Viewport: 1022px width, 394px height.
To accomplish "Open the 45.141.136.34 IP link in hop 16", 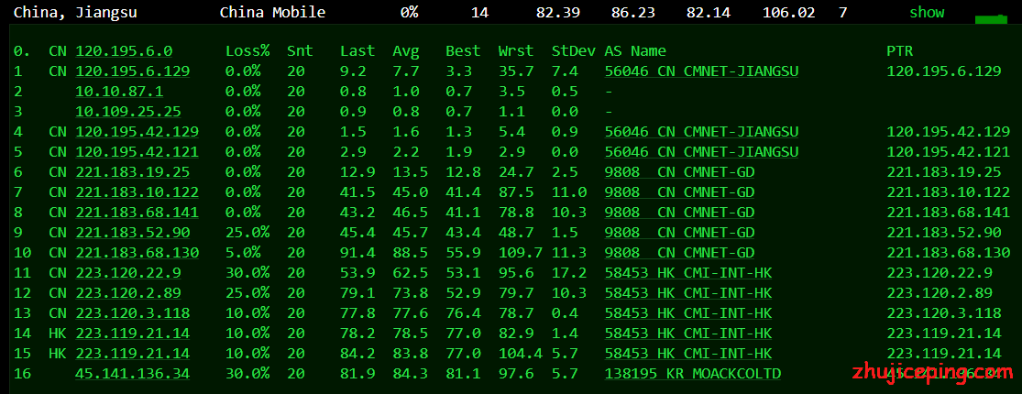I will coord(132,375).
